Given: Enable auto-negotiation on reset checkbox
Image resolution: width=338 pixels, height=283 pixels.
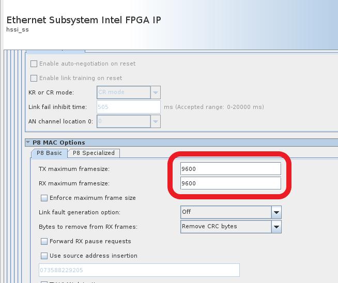Looking at the screenshot, I should click(34, 64).
